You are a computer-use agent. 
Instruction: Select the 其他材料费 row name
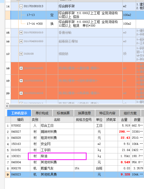(x=49, y=162)
